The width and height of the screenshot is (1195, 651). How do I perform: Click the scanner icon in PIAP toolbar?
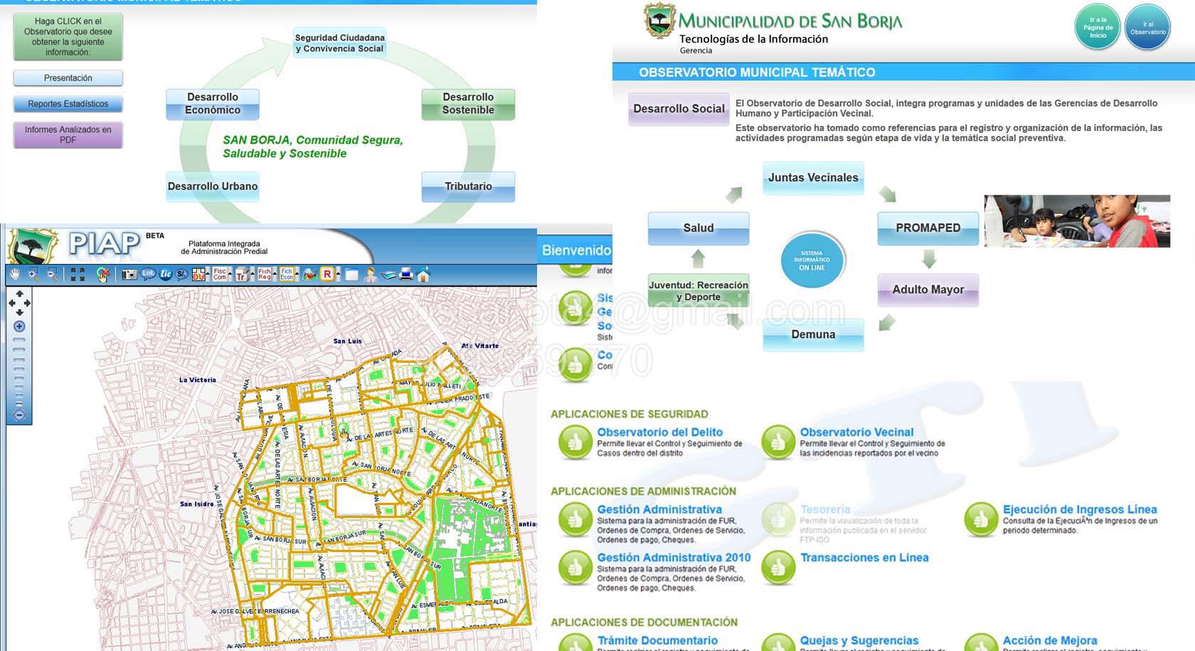click(x=388, y=275)
